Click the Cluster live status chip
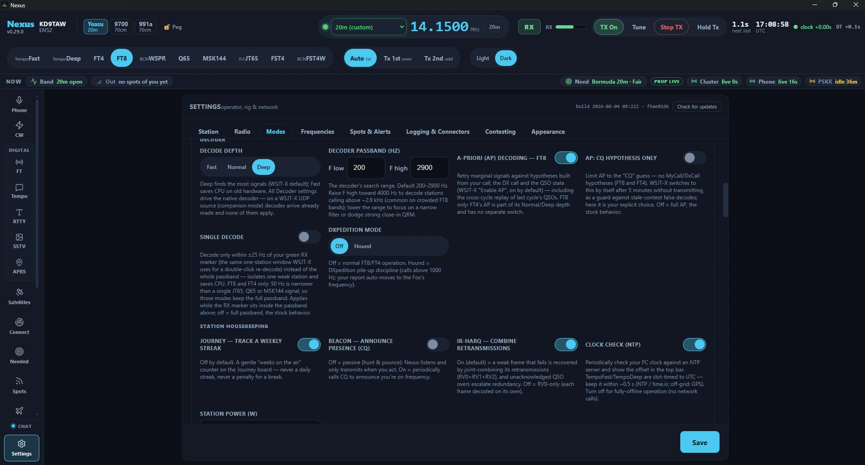 [714, 82]
